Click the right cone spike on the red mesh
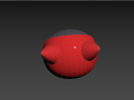This screenshot has width=134, height=100. (x=90, y=51)
